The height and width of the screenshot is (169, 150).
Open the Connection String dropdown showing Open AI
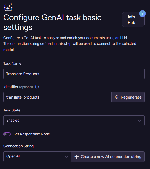click(x=37, y=157)
